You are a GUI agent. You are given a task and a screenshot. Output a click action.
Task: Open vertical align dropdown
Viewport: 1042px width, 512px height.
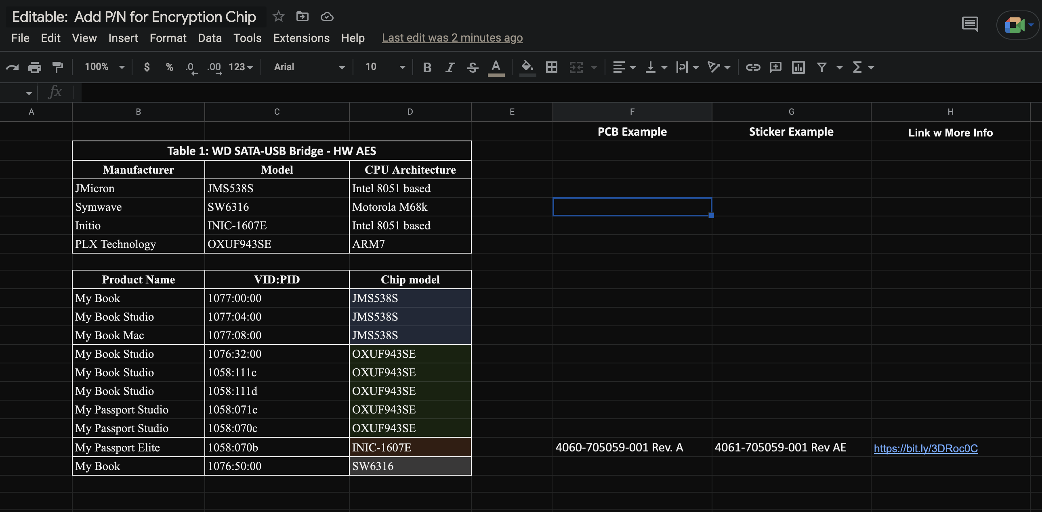pyautogui.click(x=656, y=67)
